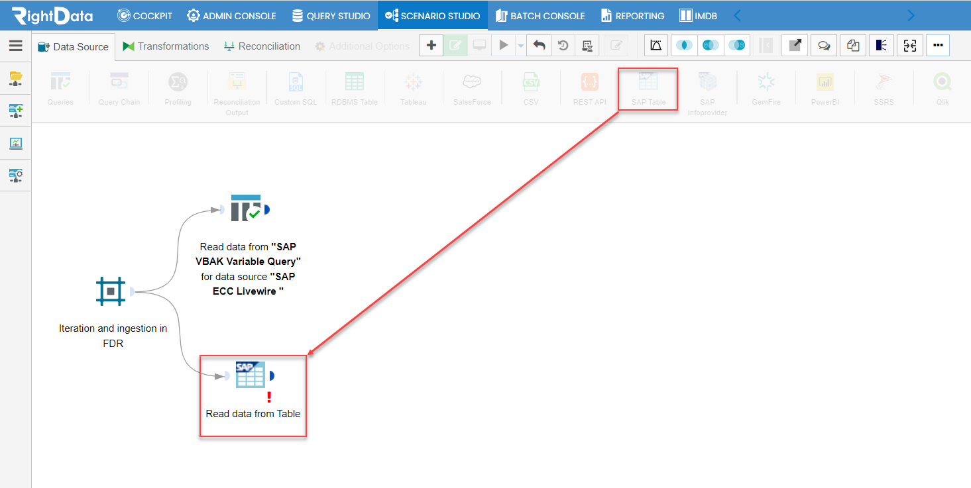The height and width of the screenshot is (488, 971).
Task: Open SCENARIO STUDIO in the top navigation
Action: pyautogui.click(x=433, y=15)
